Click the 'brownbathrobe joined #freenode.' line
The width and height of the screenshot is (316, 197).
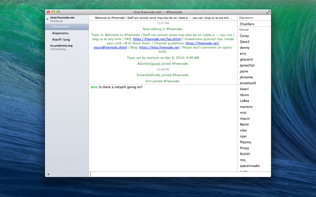[x=163, y=75]
